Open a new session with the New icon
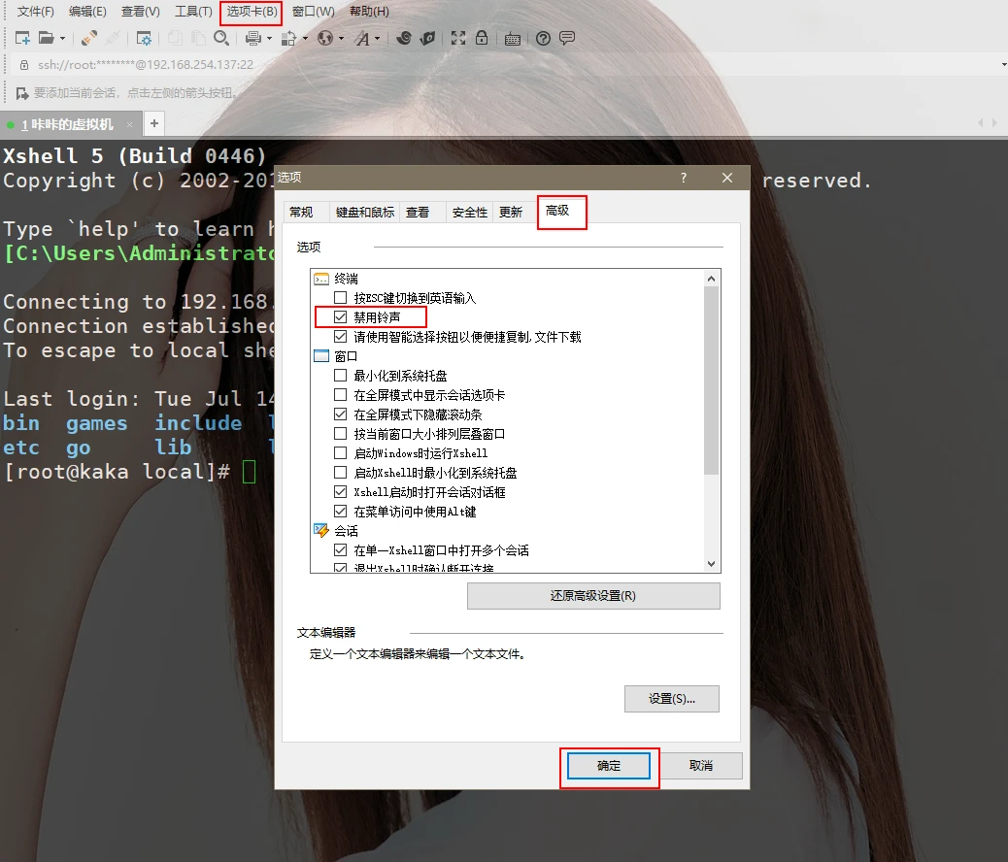This screenshot has width=1008, height=862. 21,38
